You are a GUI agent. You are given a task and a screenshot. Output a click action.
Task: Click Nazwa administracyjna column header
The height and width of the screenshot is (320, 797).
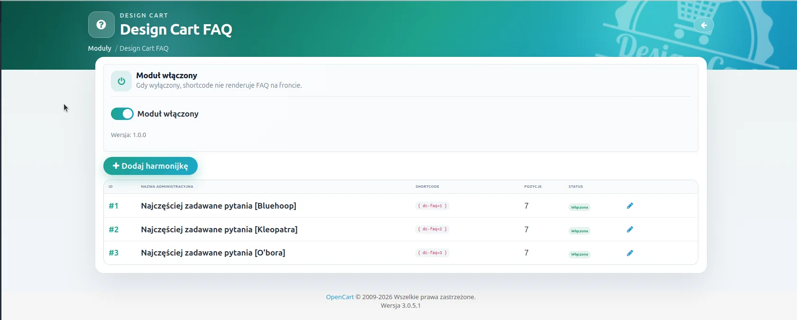(x=167, y=187)
